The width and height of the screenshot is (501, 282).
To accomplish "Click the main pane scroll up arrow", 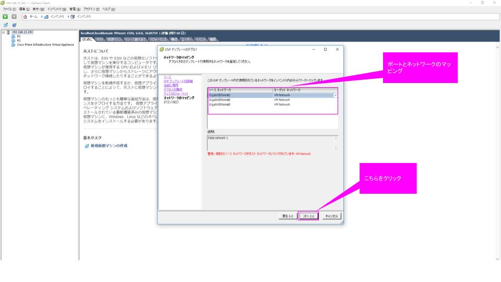I will tap(497, 48).
